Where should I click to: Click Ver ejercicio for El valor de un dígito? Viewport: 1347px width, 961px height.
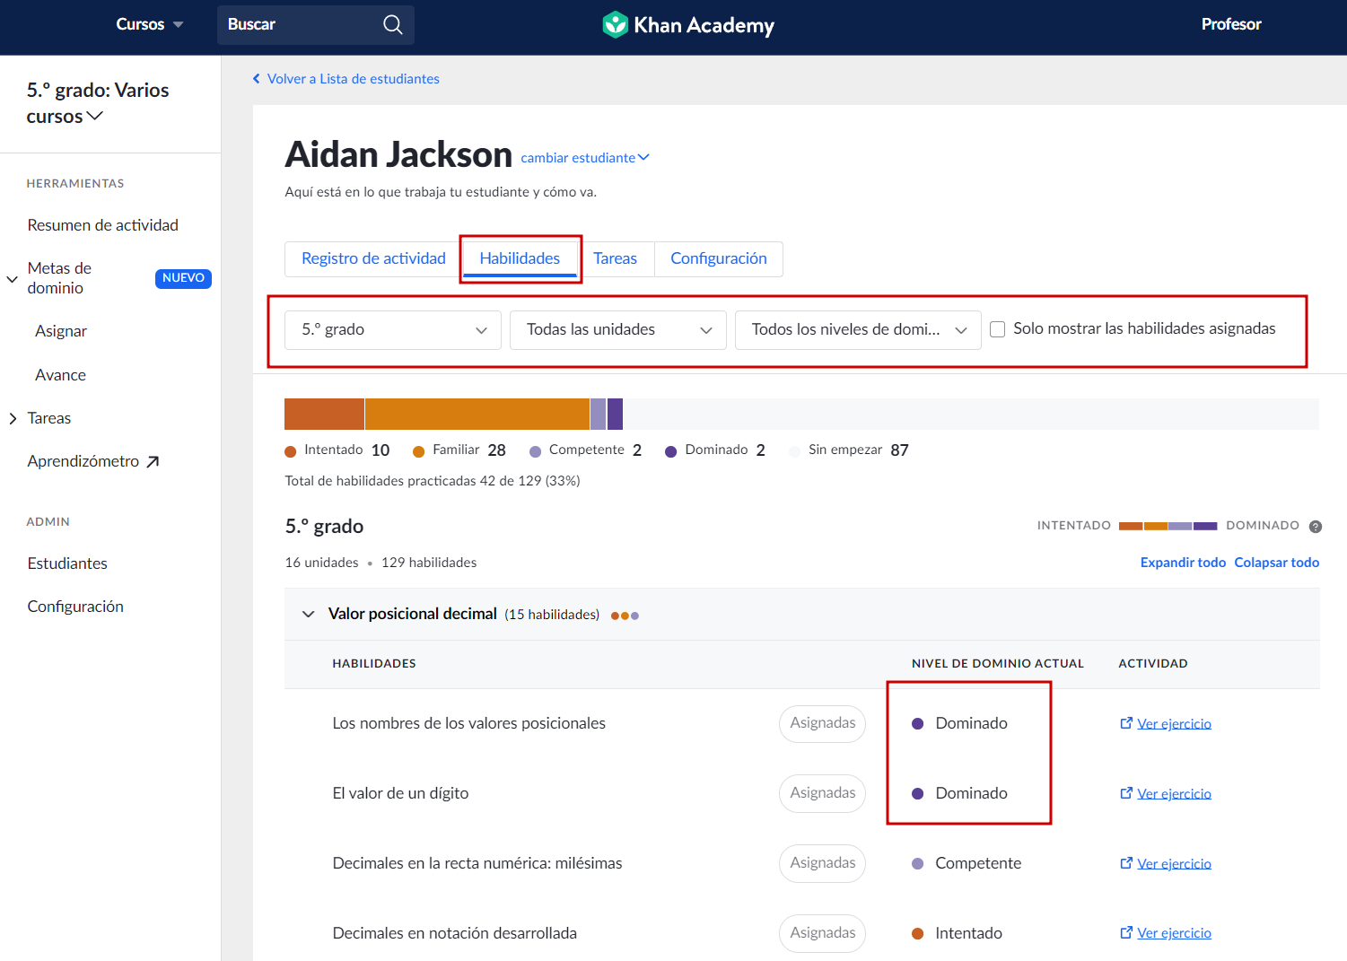tap(1175, 794)
